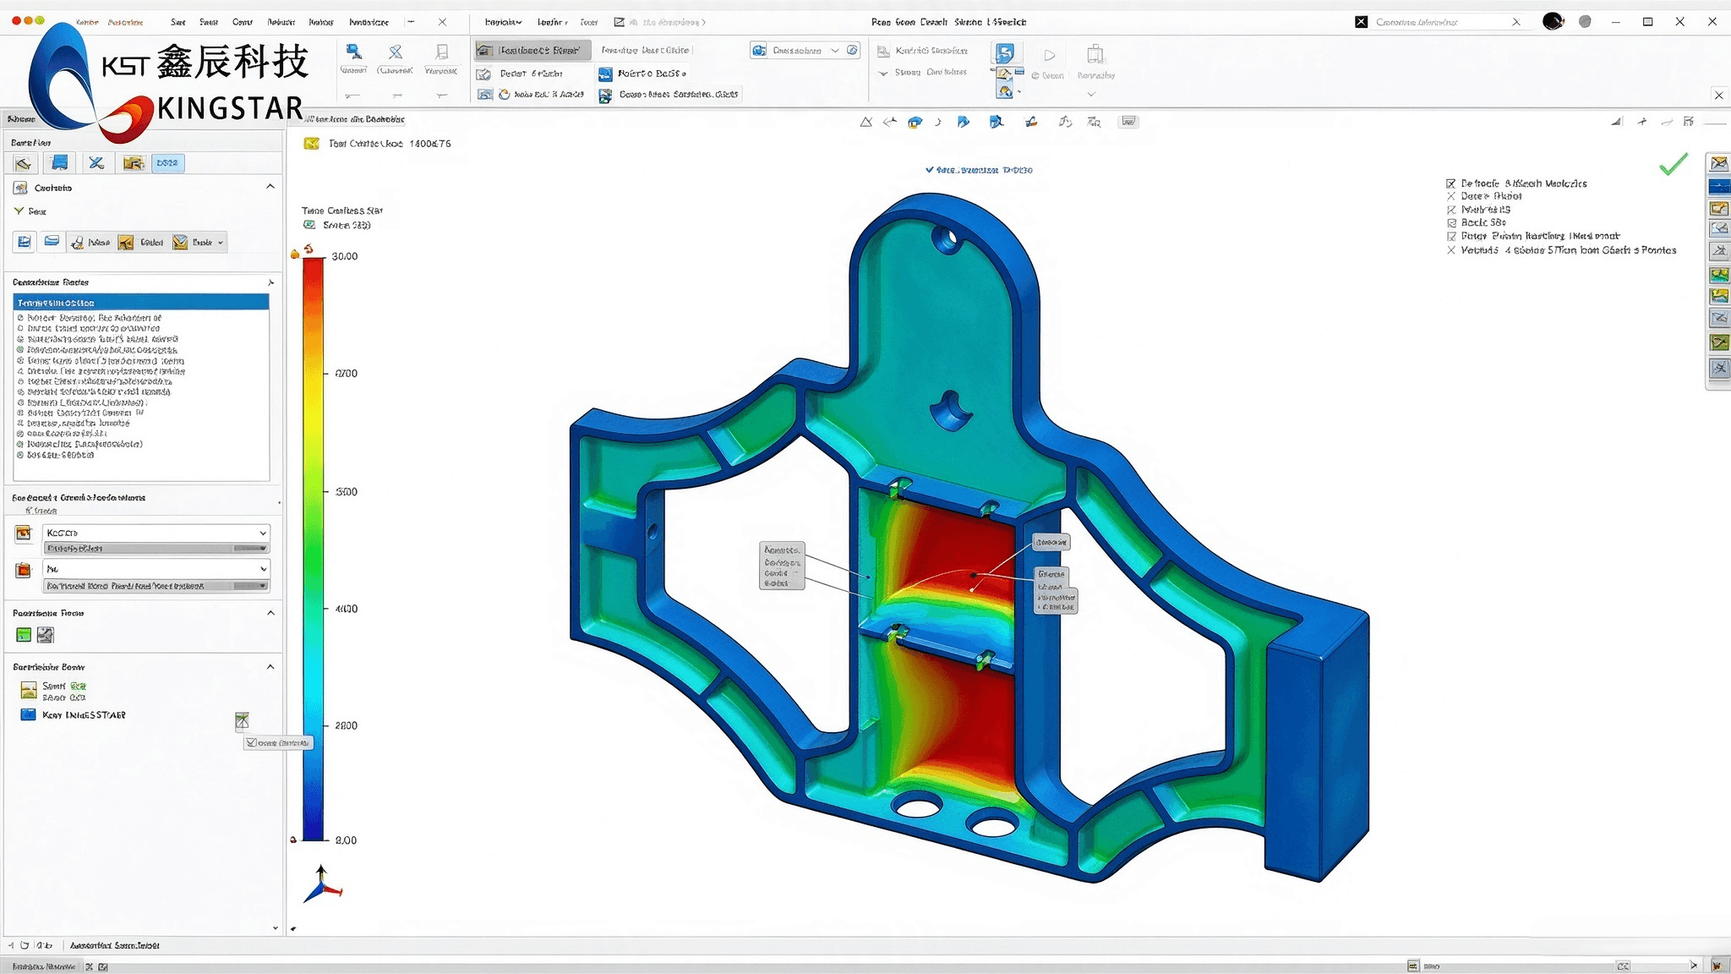Toggle the checkbox in the small popup near legend

click(x=252, y=743)
